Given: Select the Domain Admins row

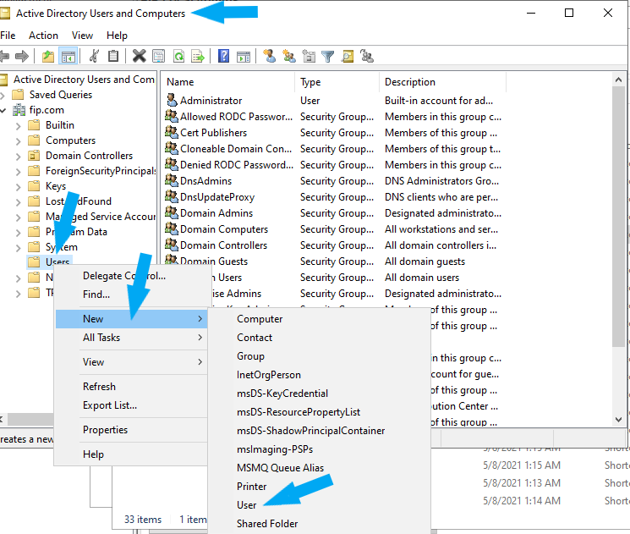Looking at the screenshot, I should click(x=333, y=213).
